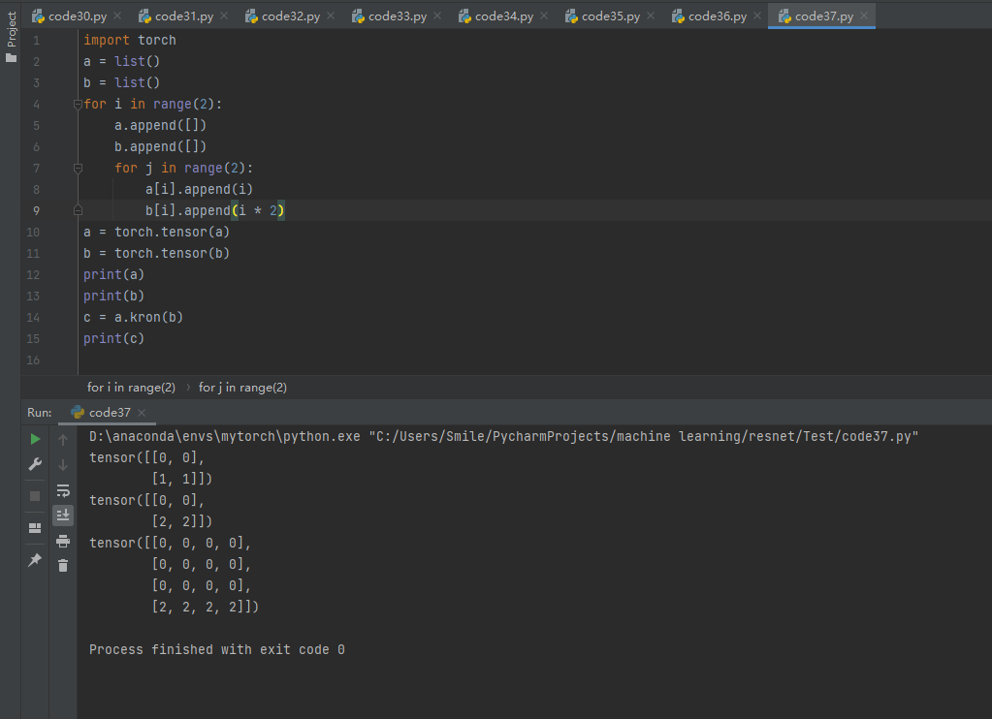Click the fold end marker on line 9
The height and width of the screenshot is (719, 992).
click(78, 210)
